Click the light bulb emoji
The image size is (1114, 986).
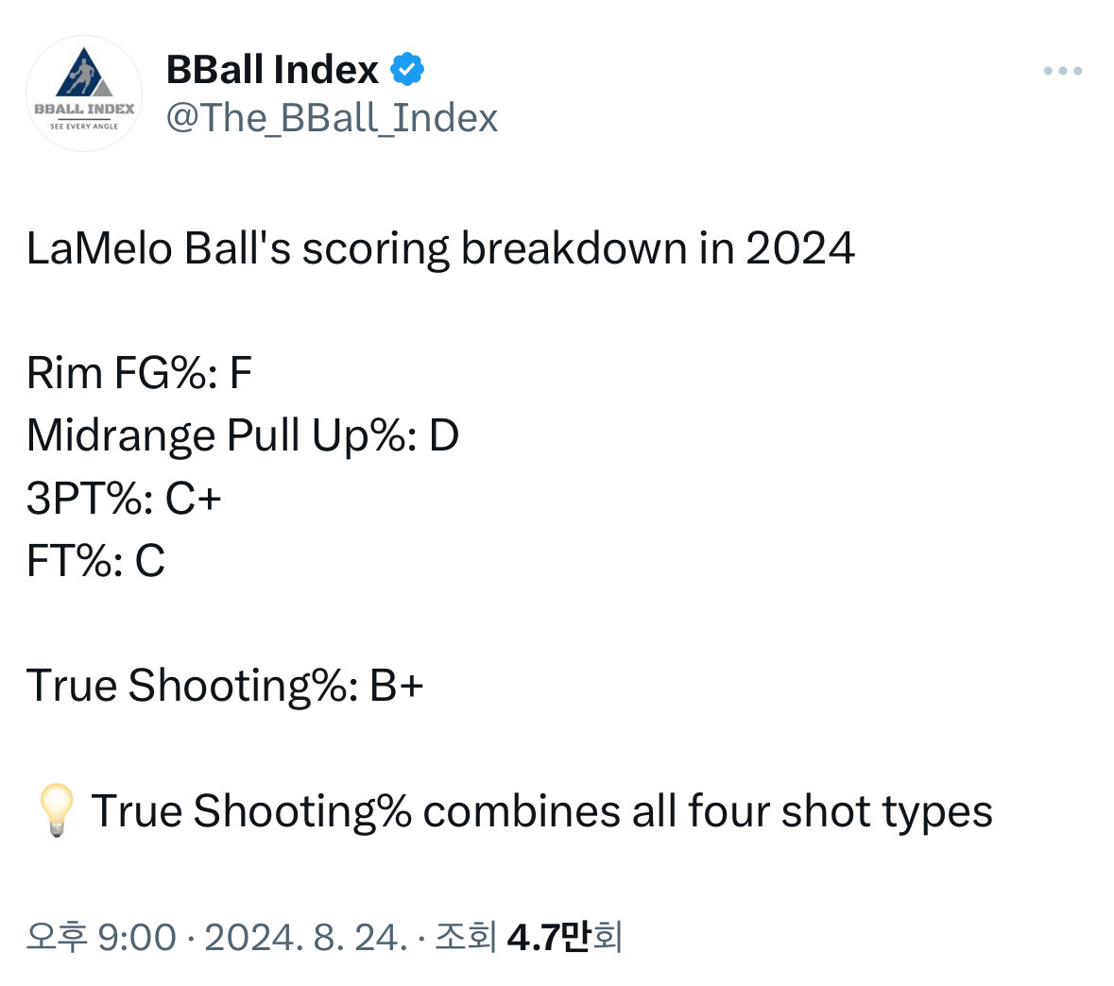(55, 811)
